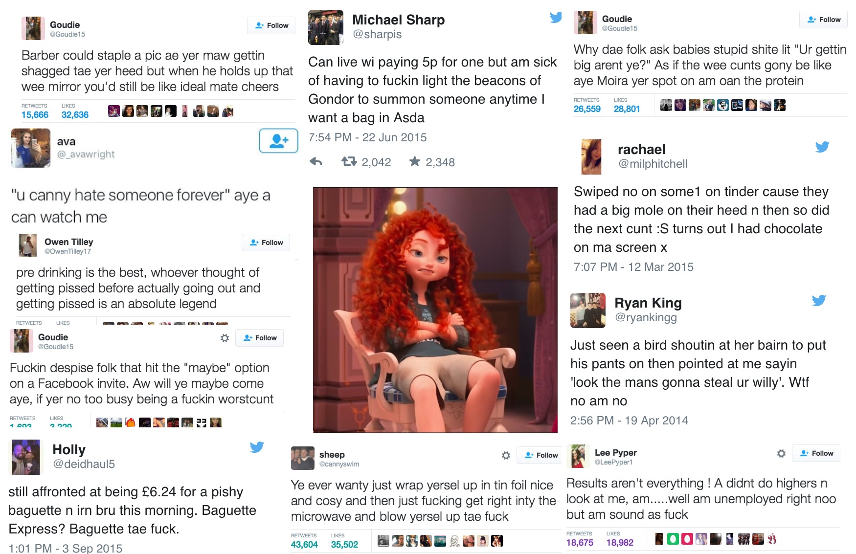Click the Twitter bird on rachael's tweet

tap(822, 147)
